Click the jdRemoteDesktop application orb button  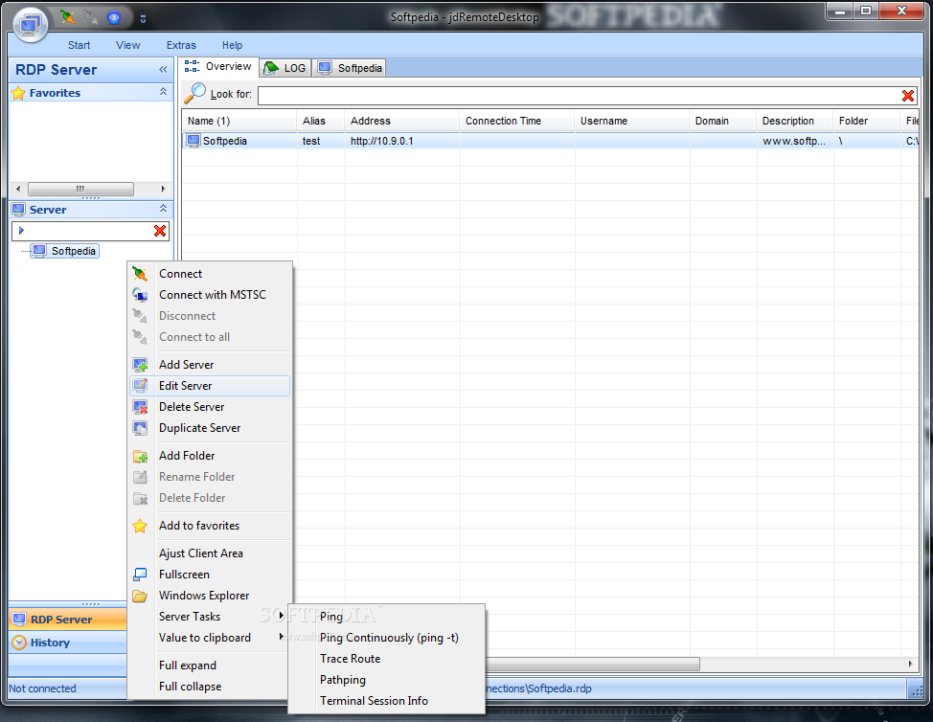30,25
